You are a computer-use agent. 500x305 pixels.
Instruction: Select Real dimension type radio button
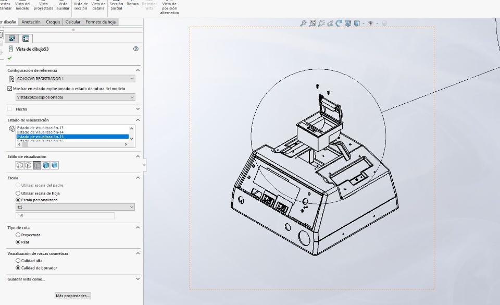18,242
